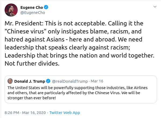The height and width of the screenshot is (118, 161).
Task: Click the Mar 16 date in quoted tweet
Action: [97, 81]
